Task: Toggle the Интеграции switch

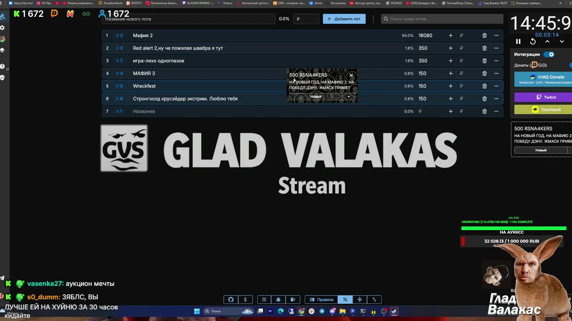Action: (x=549, y=54)
